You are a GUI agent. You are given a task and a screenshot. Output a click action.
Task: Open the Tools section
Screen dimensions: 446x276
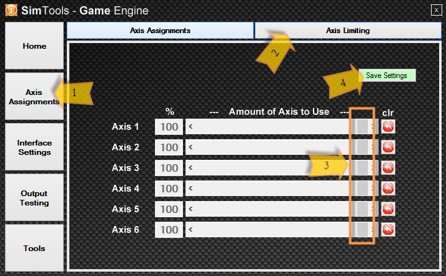pyautogui.click(x=34, y=248)
